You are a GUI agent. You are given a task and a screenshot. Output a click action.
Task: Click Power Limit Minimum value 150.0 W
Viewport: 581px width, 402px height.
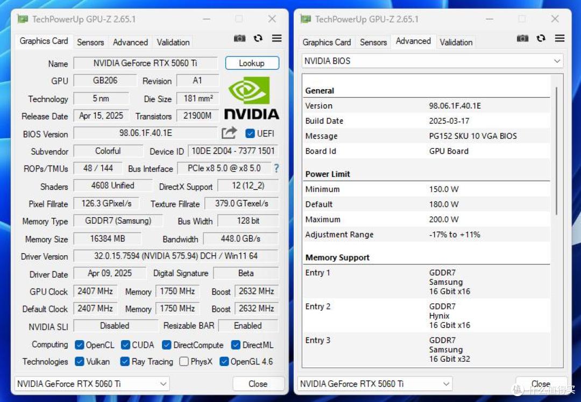point(444,189)
